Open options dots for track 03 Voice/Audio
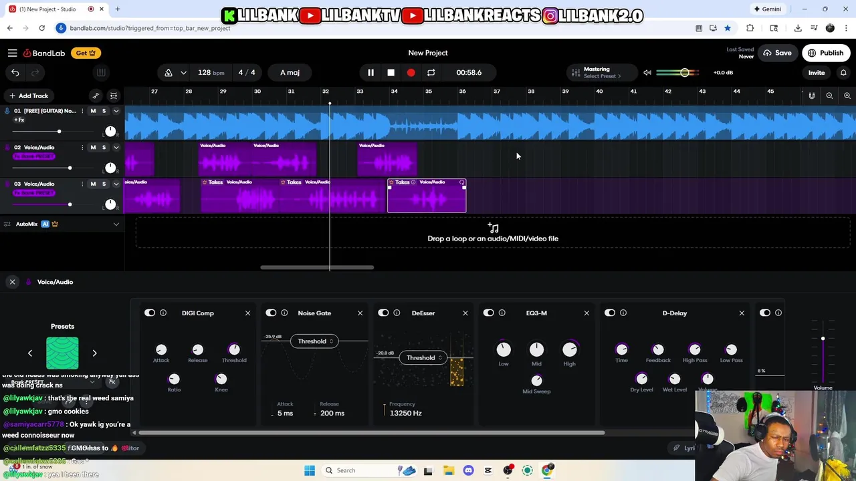The image size is (856, 481). [83, 184]
